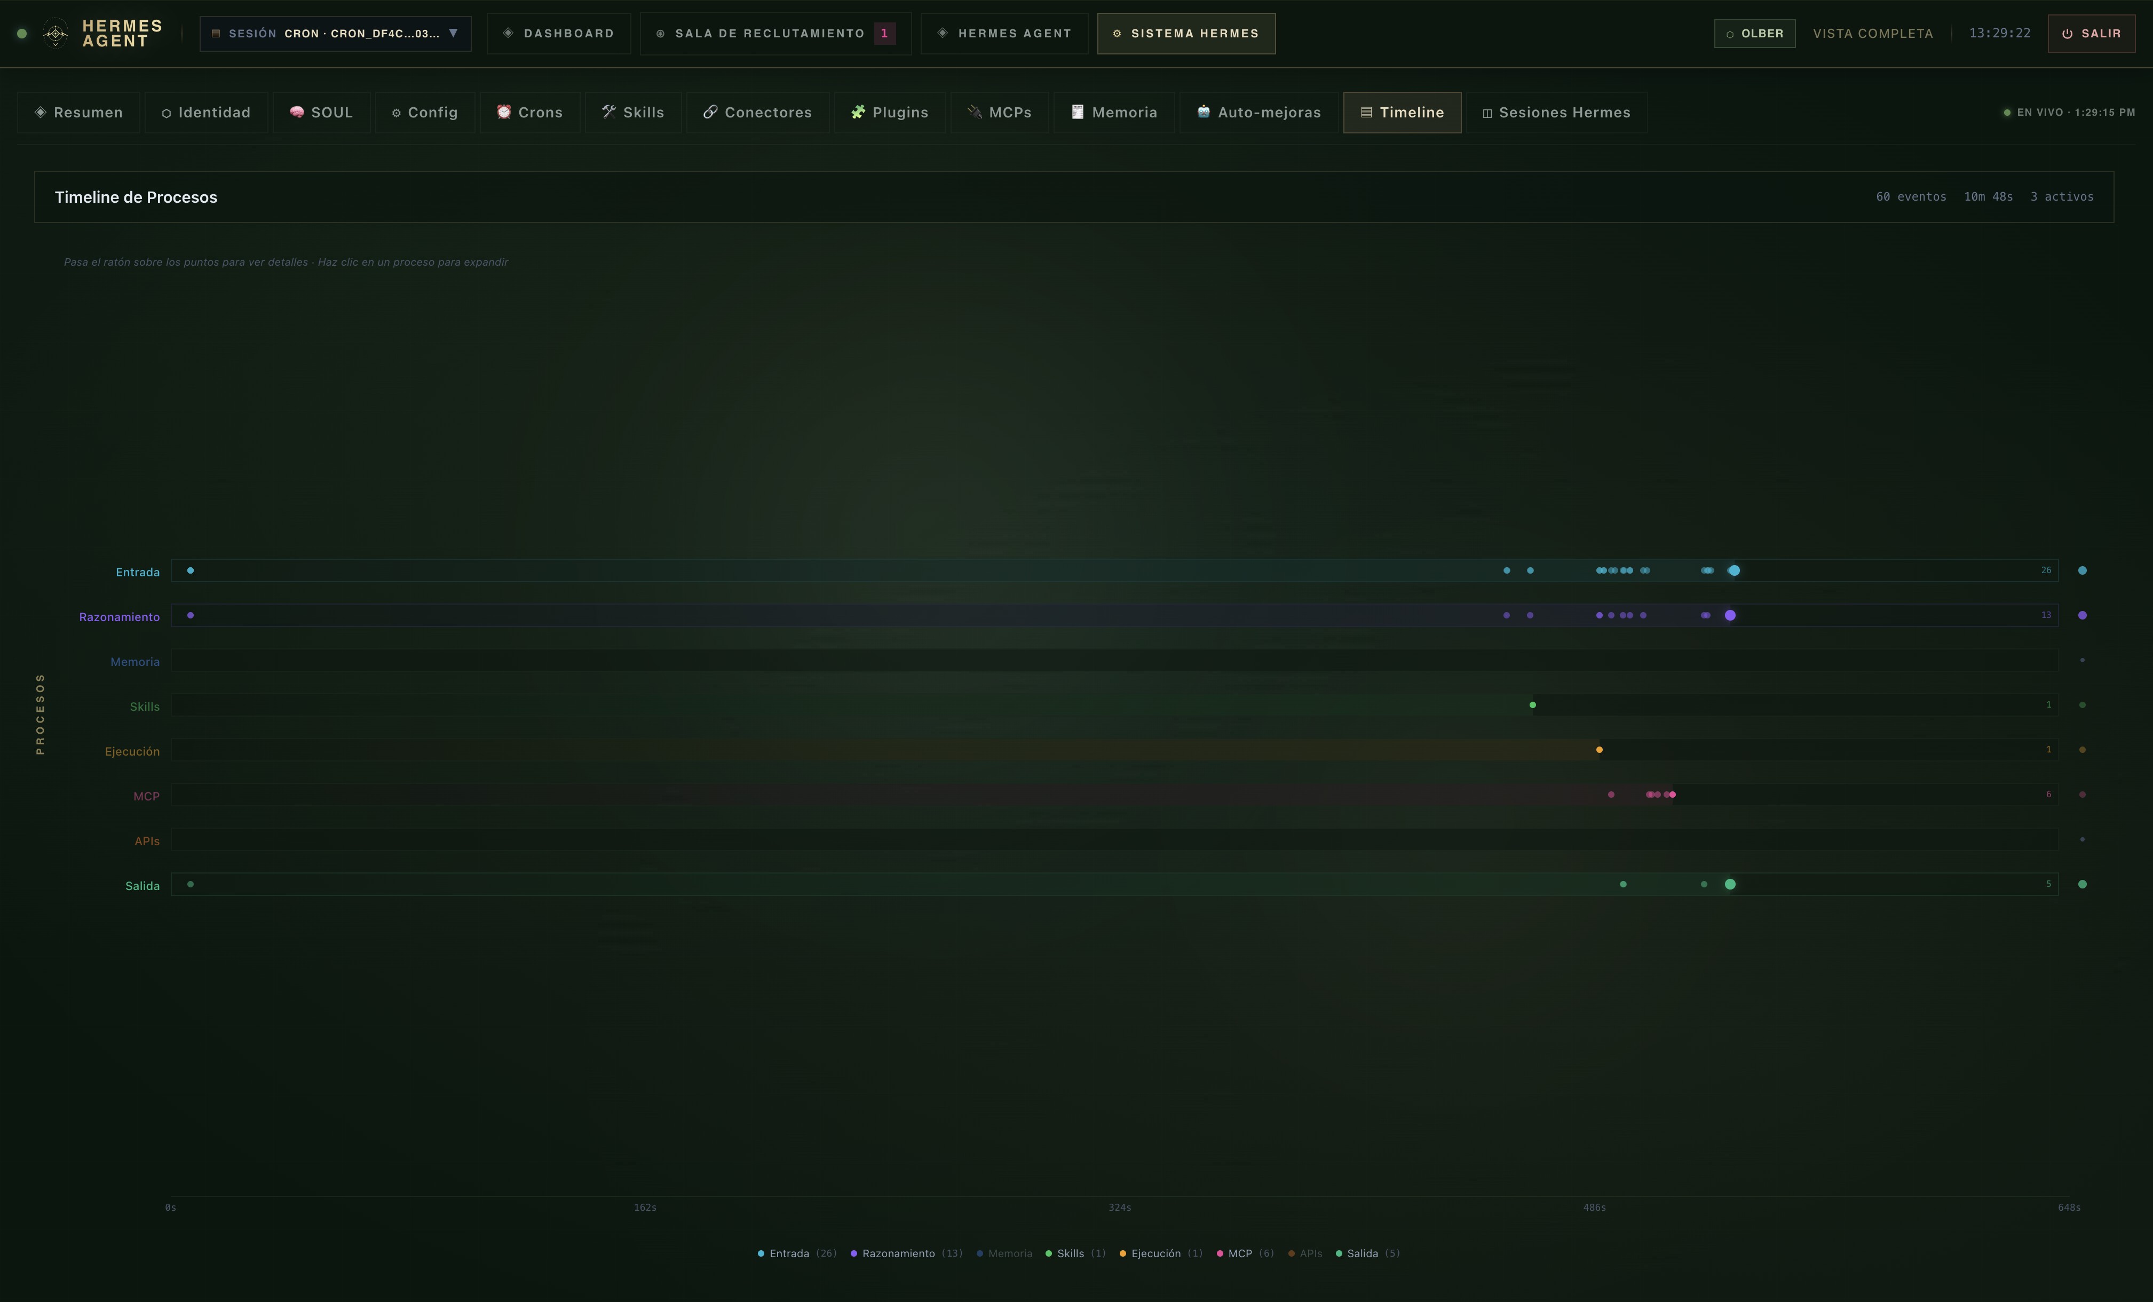
Task: Click the Crons alarm clock icon
Action: [504, 112]
